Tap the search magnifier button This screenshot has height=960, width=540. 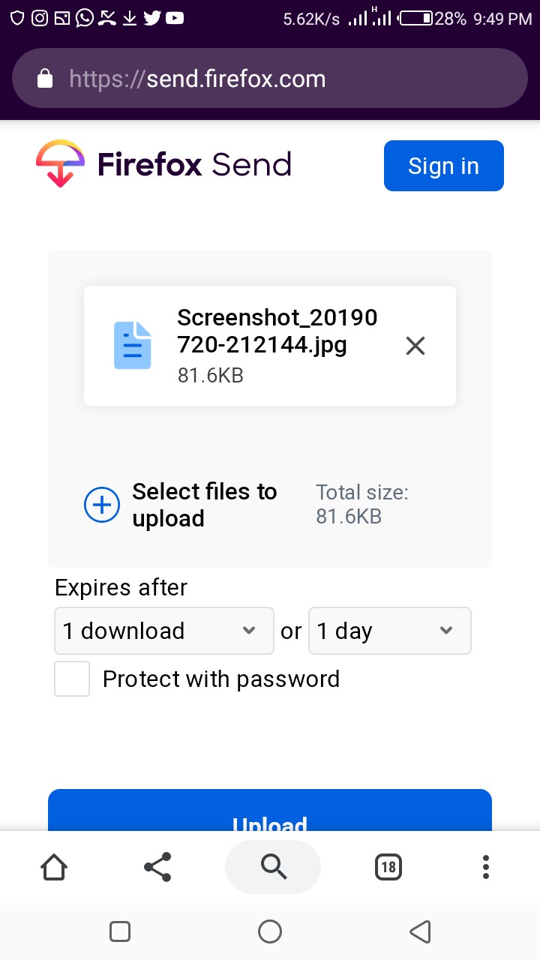tap(273, 867)
